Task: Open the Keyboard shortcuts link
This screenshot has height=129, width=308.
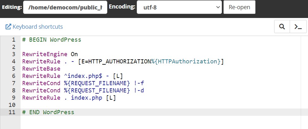Action: (x=38, y=27)
